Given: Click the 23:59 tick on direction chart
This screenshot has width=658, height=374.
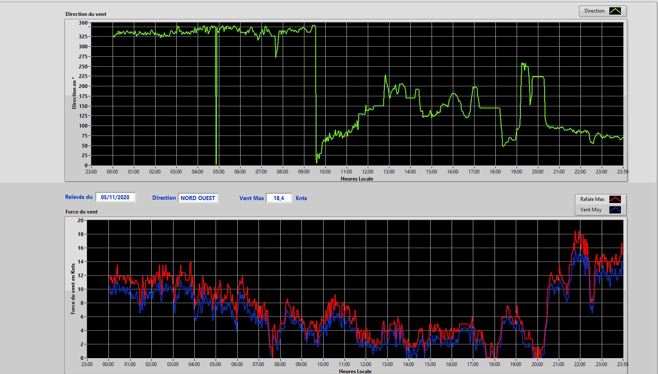Looking at the screenshot, I should pos(623,172).
